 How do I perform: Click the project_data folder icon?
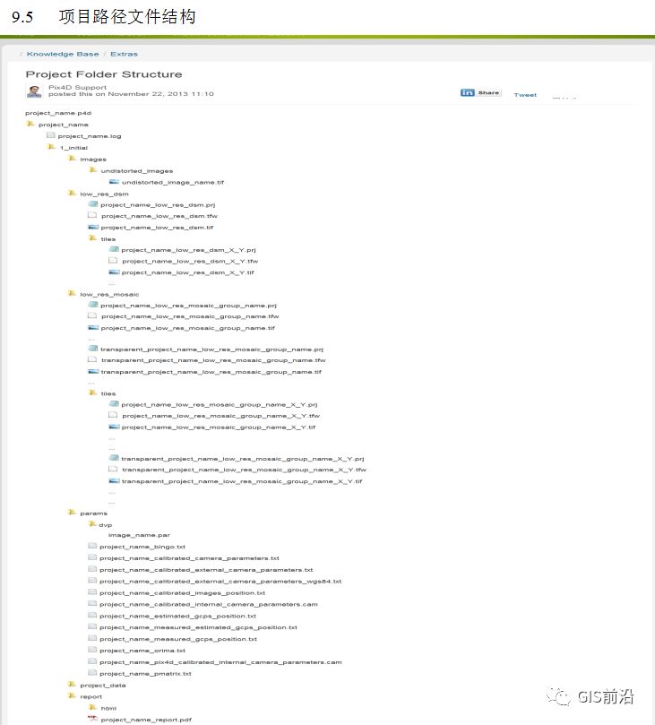(x=72, y=685)
